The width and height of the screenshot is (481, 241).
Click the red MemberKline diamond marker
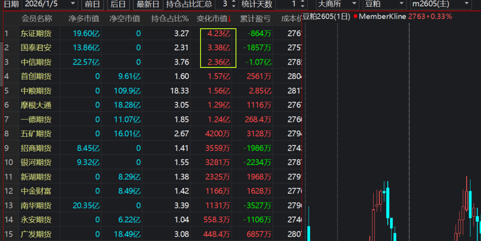click(355, 16)
